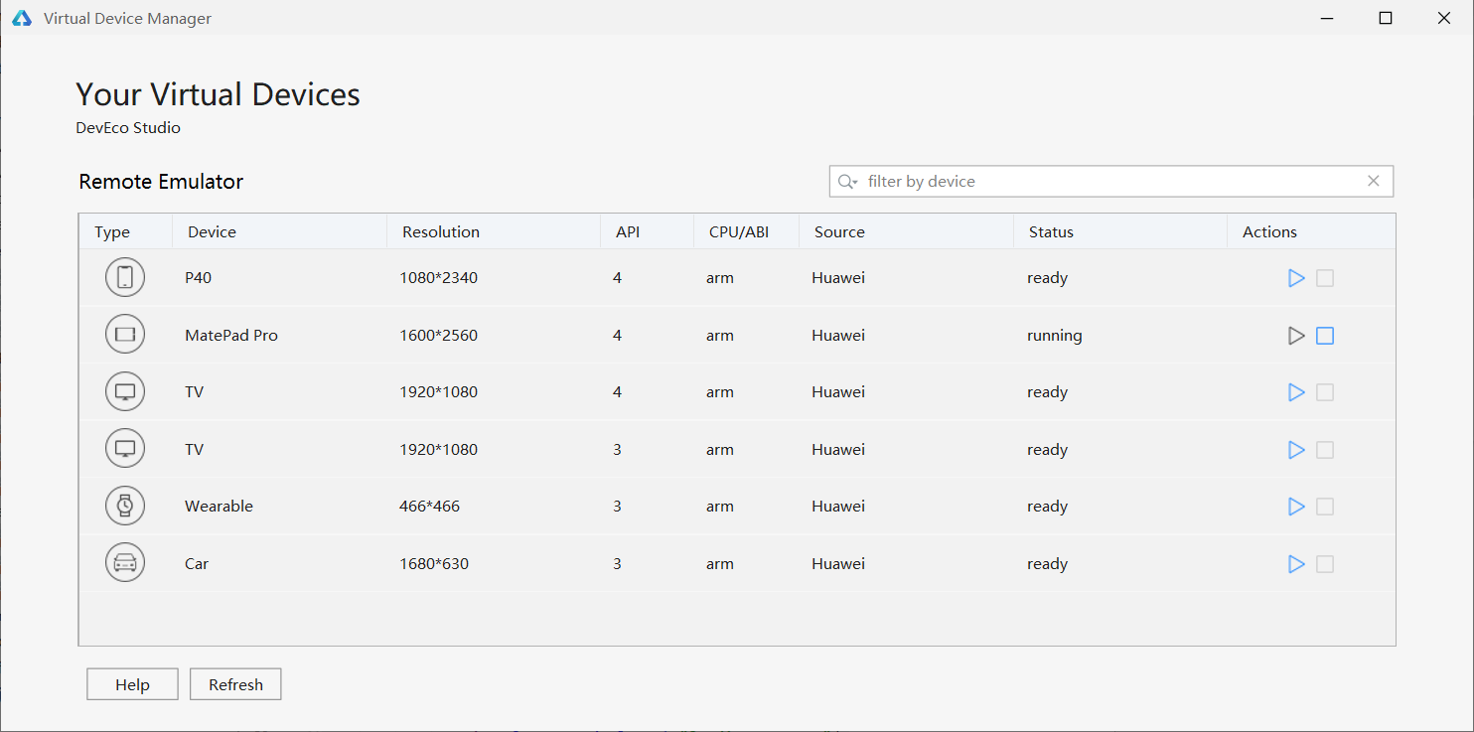Click resolution 1680*630
The height and width of the screenshot is (732, 1474).
[x=434, y=564]
